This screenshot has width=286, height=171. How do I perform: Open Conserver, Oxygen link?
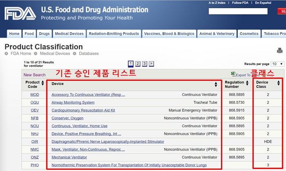click(67, 118)
